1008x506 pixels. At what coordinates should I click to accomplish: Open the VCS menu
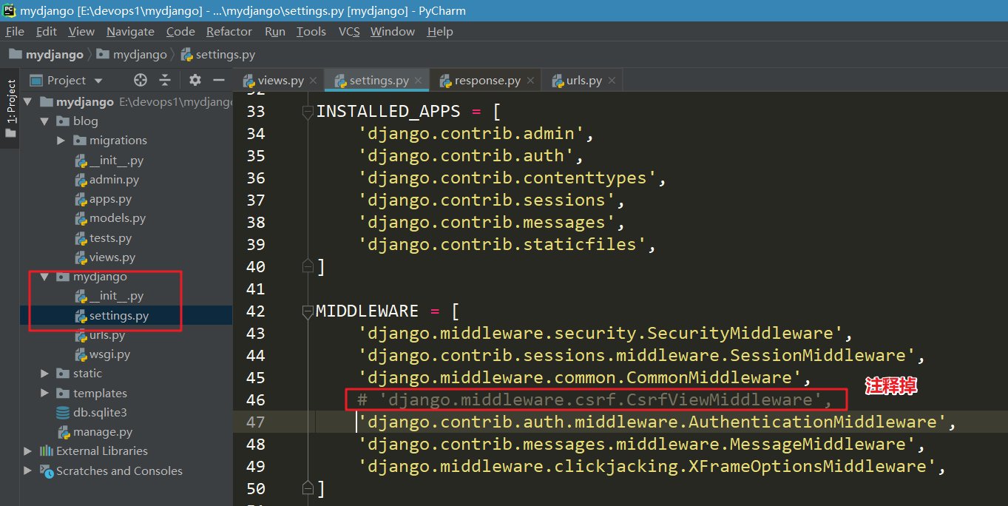point(349,31)
